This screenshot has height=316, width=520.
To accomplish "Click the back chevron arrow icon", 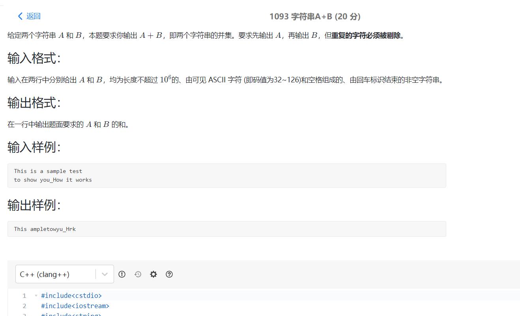I will (x=21, y=16).
